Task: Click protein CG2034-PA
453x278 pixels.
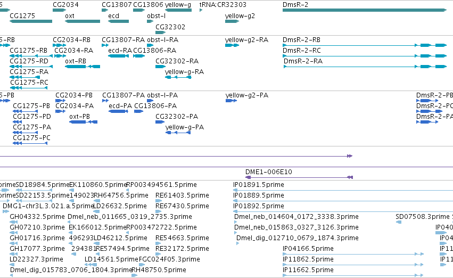Action: (60, 111)
